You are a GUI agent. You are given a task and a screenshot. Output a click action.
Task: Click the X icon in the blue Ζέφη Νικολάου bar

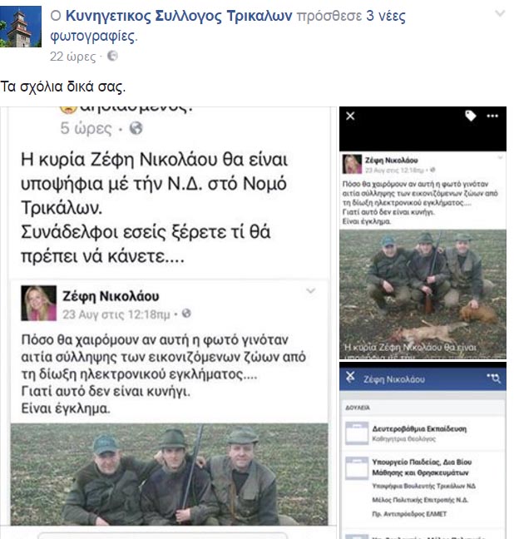click(350, 377)
